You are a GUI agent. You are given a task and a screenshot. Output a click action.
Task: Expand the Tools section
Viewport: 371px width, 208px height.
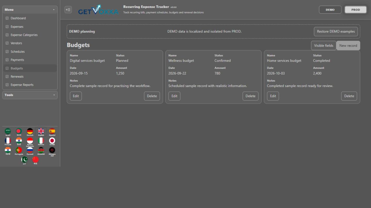[30, 95]
